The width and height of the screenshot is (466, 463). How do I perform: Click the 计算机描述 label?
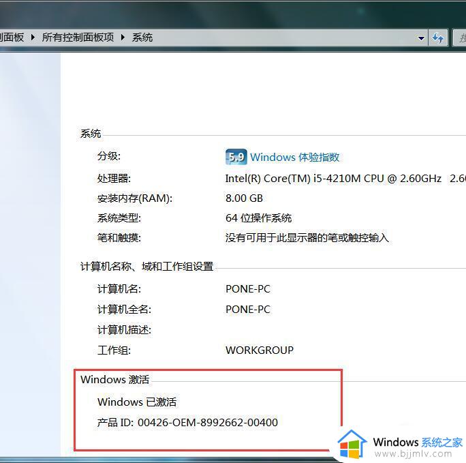click(124, 330)
